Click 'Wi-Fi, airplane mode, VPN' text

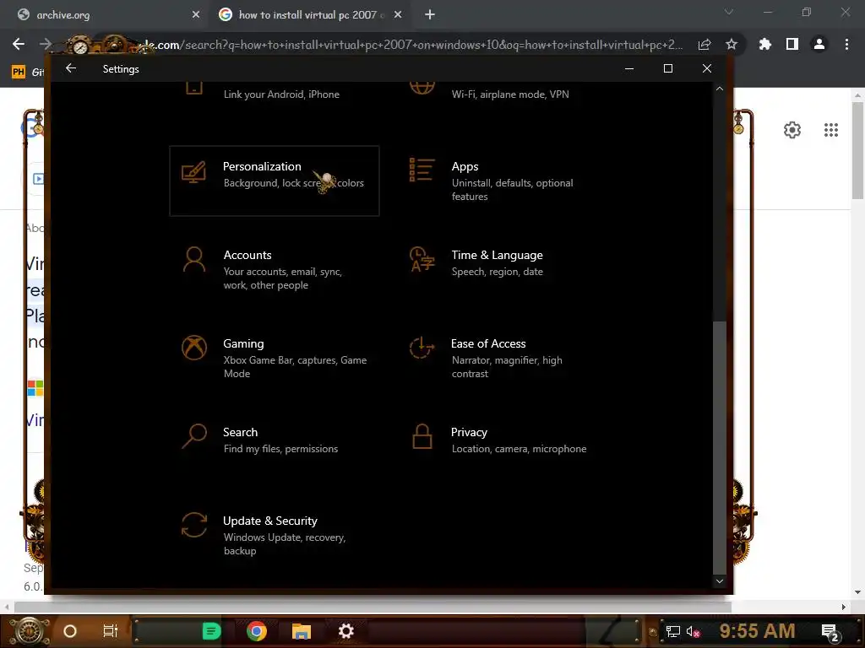pos(510,94)
